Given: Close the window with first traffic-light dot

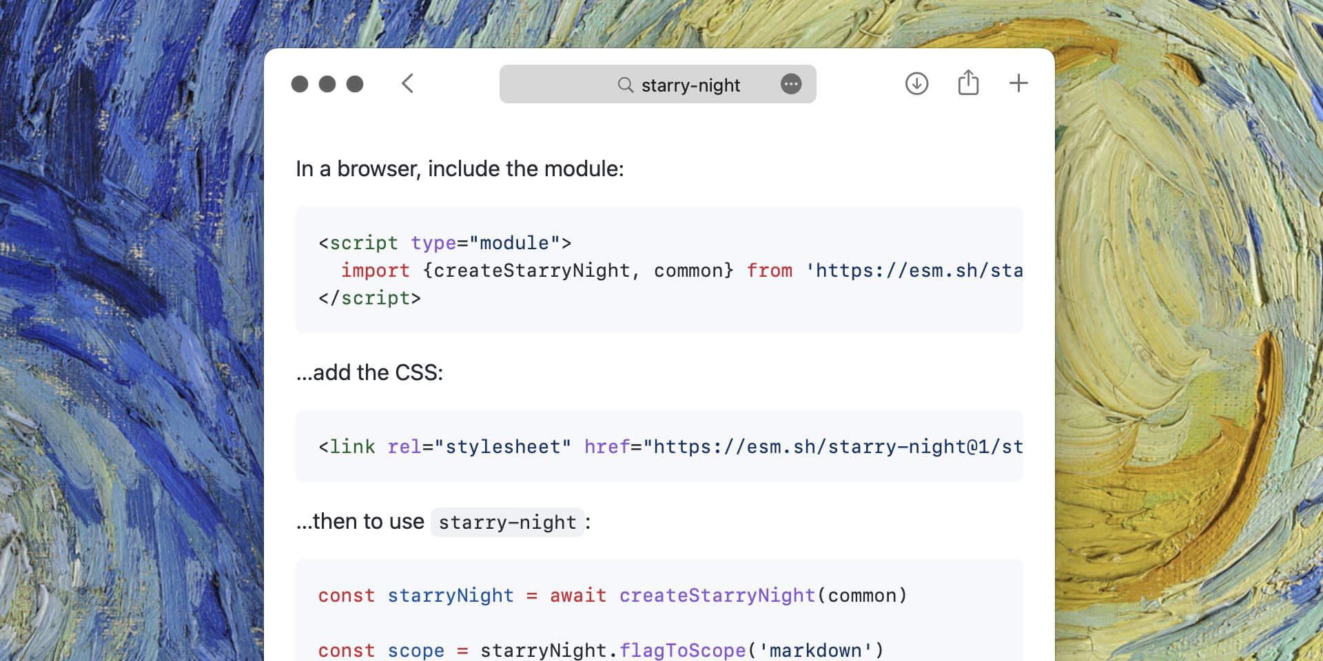Looking at the screenshot, I should (300, 84).
